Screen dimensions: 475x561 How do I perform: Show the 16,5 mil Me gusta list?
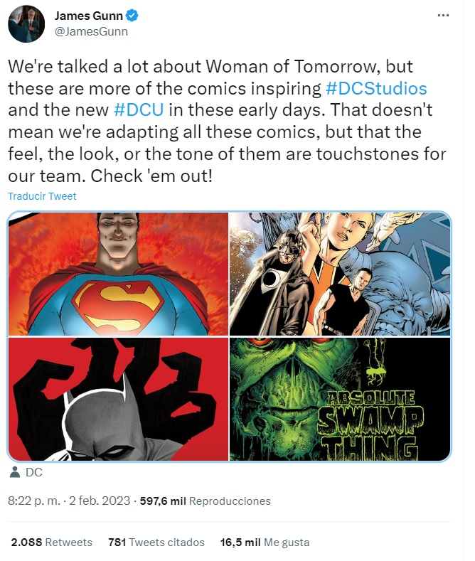(x=265, y=542)
